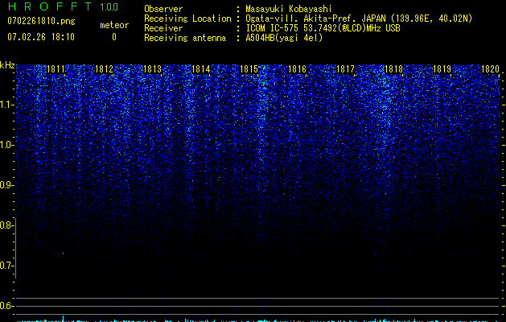Click the kHz axis unit label
Image resolution: width=506 pixels, height=322 pixels.
click(x=7, y=65)
